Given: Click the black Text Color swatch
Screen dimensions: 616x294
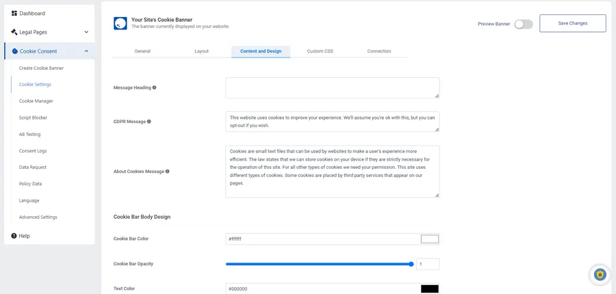Looking at the screenshot, I should click(x=429, y=289).
